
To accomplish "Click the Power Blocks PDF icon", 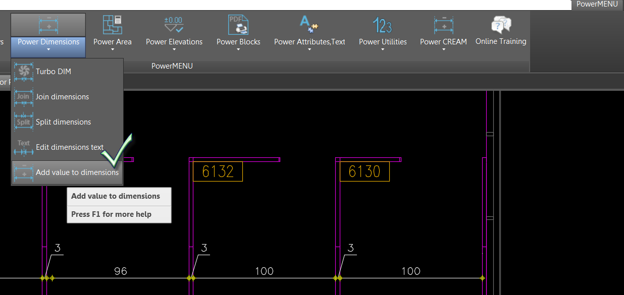I will 238,25.
